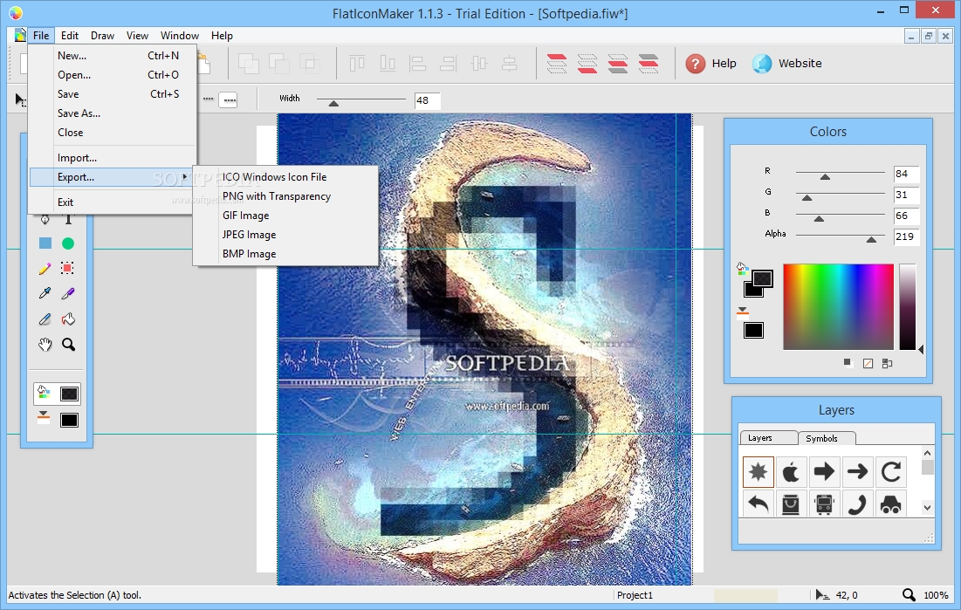Choose Open... from File menu
This screenshot has width=961, height=610.
click(113, 75)
